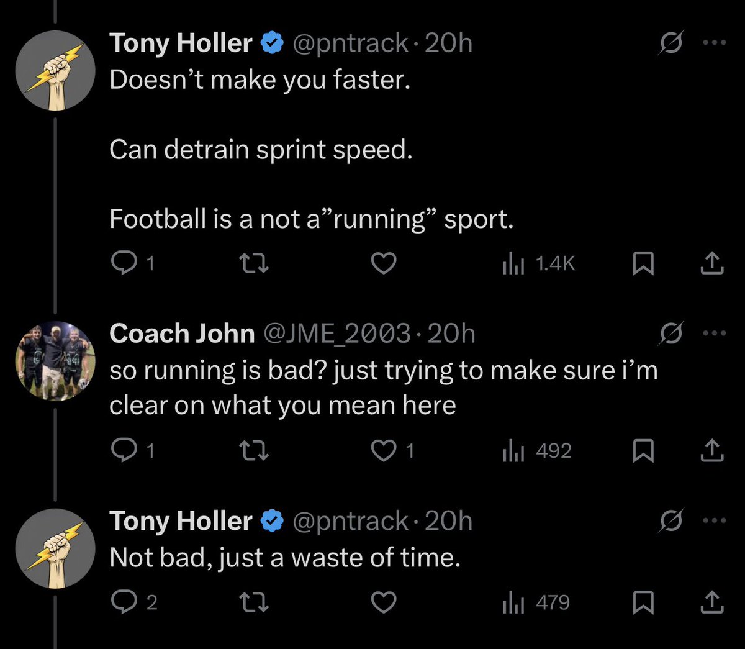Reply to the "Doesn't make you faster" tweet
Screen dimensions: 745x649
(132, 264)
